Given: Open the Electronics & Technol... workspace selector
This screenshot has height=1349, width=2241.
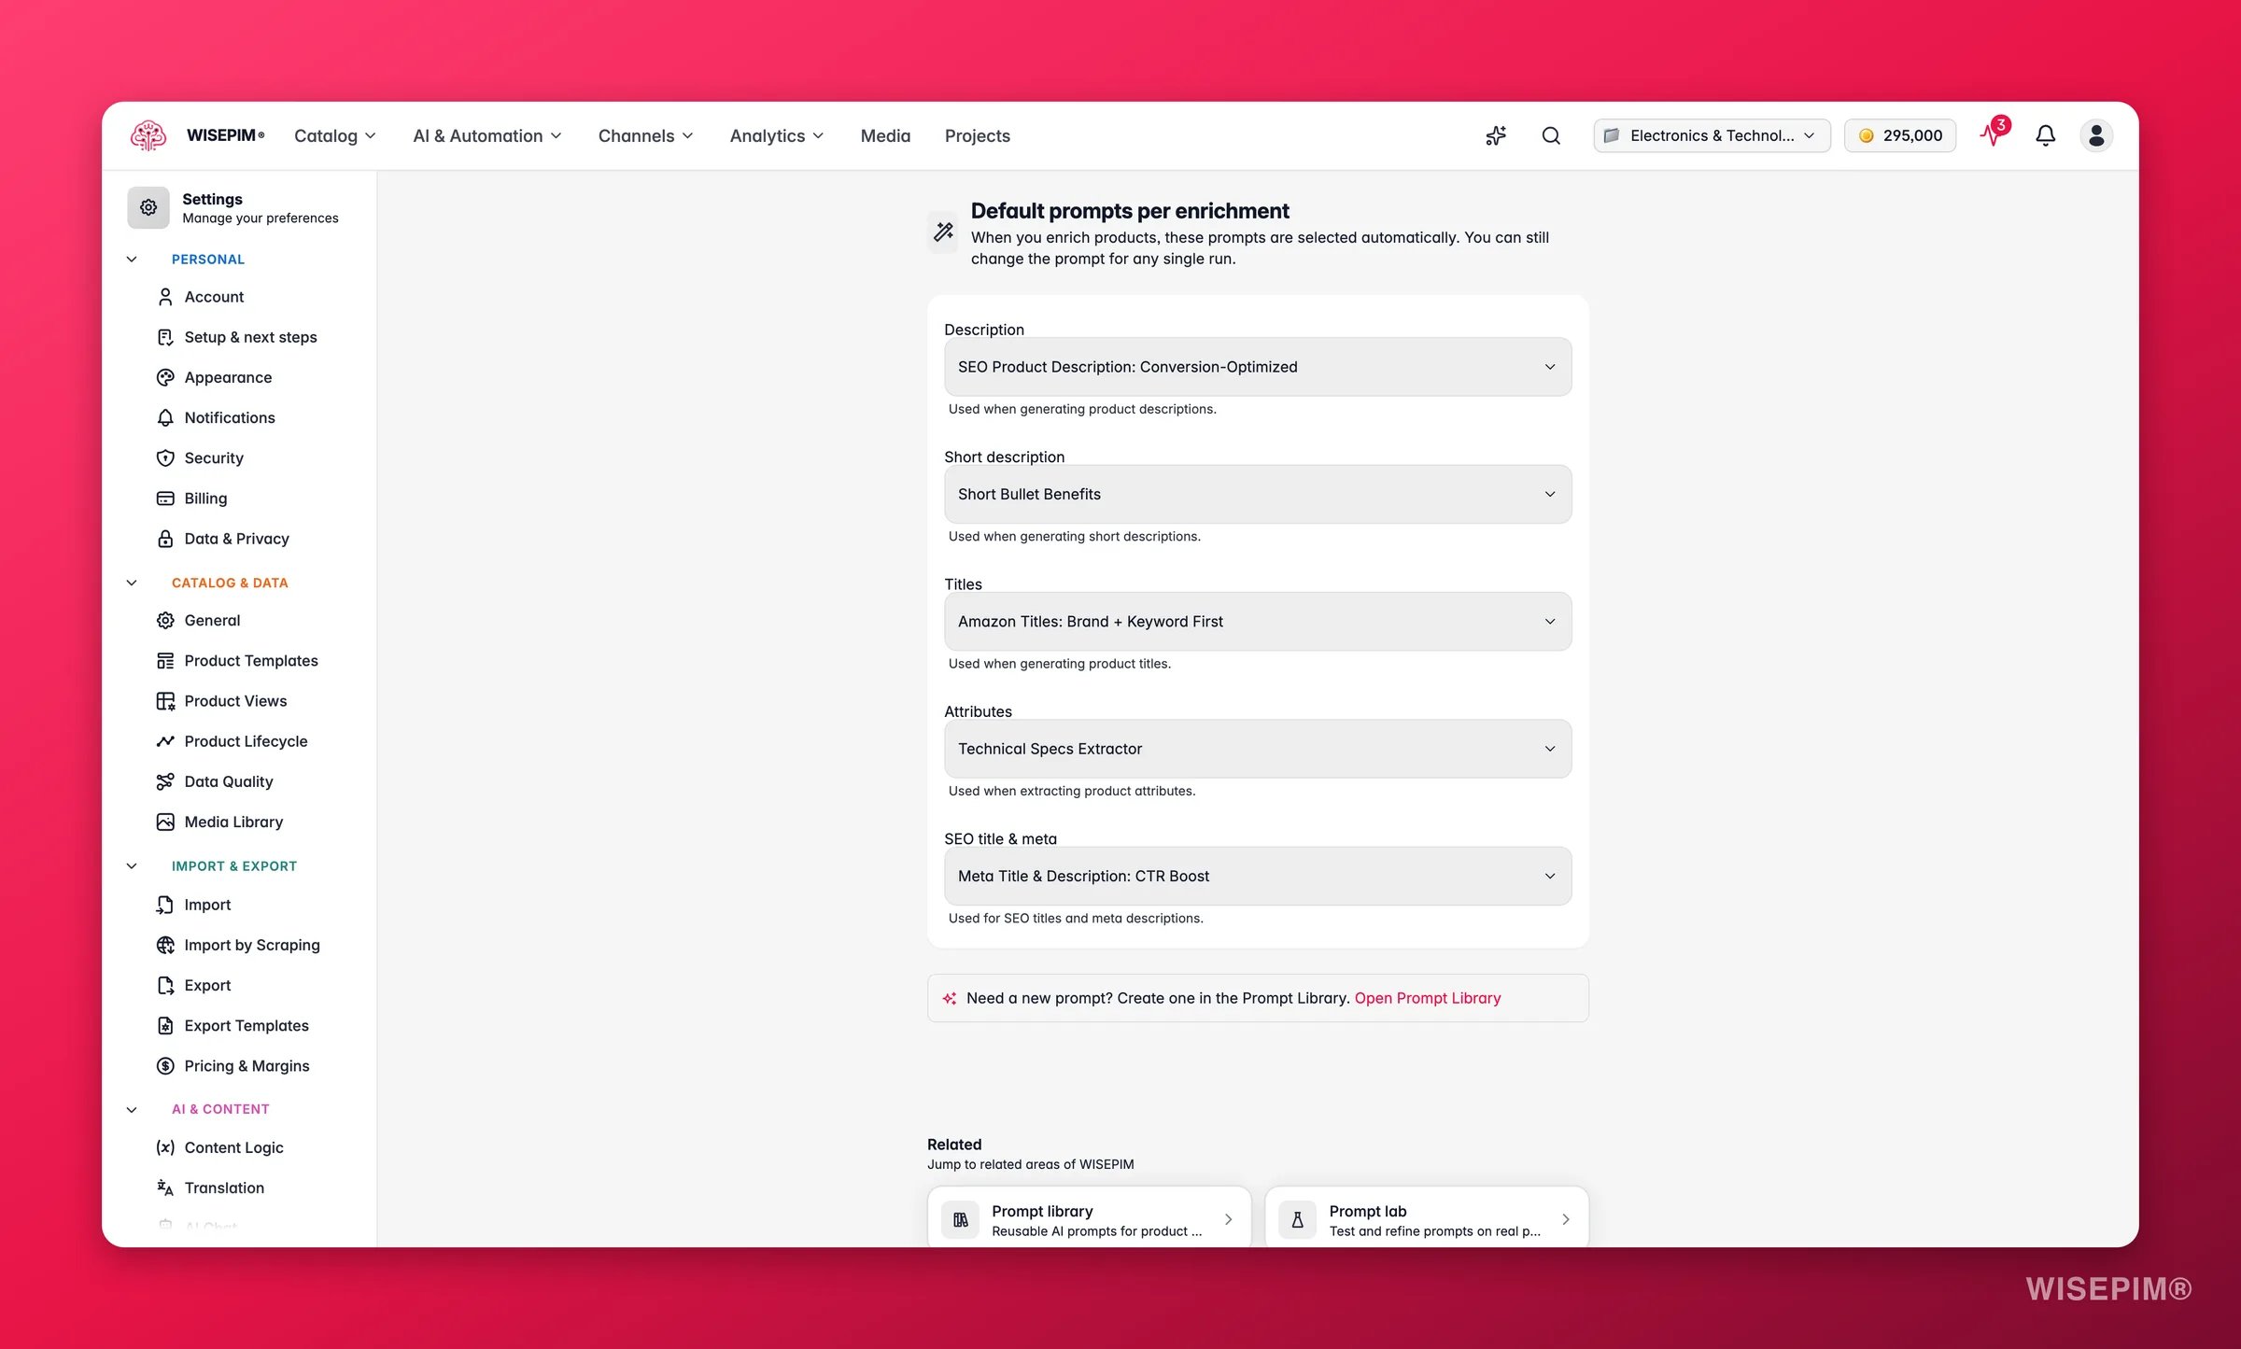Looking at the screenshot, I should pyautogui.click(x=1712, y=135).
